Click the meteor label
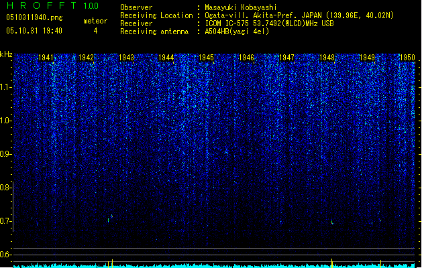The image size is (422, 268). coord(95,21)
